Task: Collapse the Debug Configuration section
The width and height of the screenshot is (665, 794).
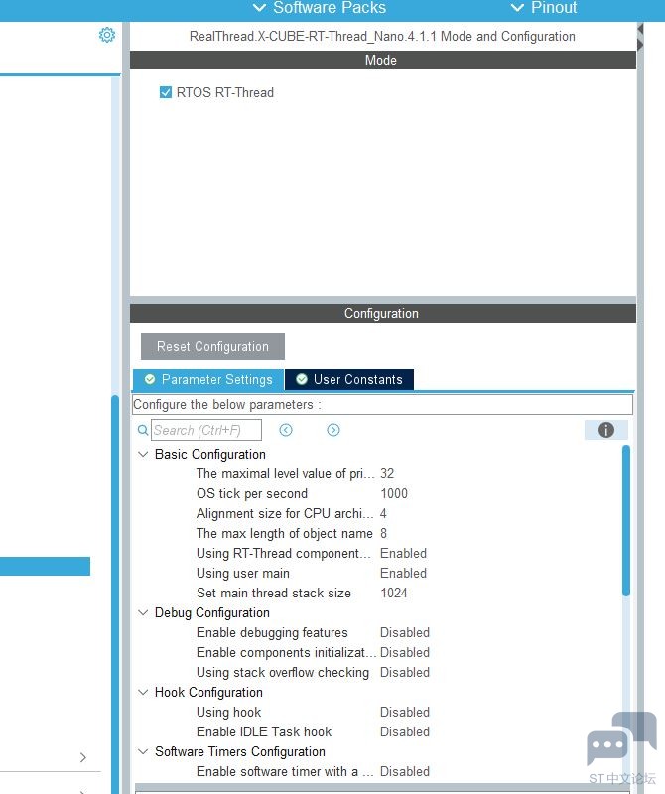Action: 143,612
